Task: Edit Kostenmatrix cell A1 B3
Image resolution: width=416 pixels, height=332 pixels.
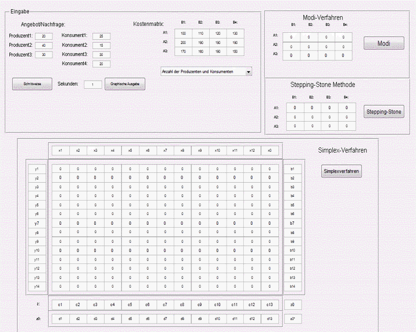Action: (218, 33)
